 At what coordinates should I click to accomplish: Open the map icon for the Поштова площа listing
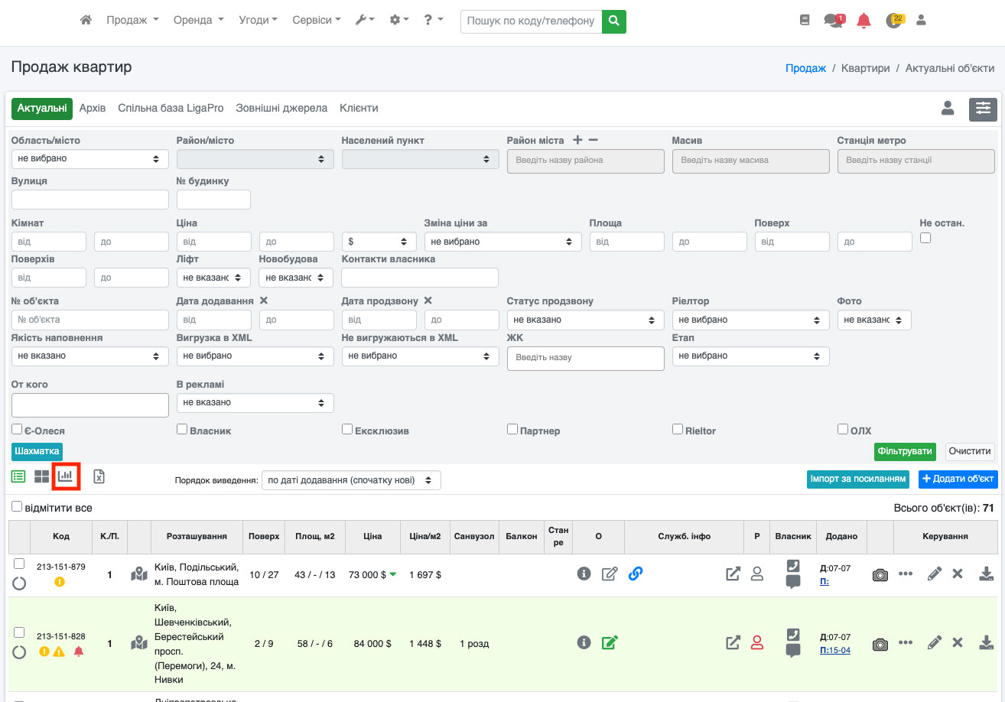[138, 574]
